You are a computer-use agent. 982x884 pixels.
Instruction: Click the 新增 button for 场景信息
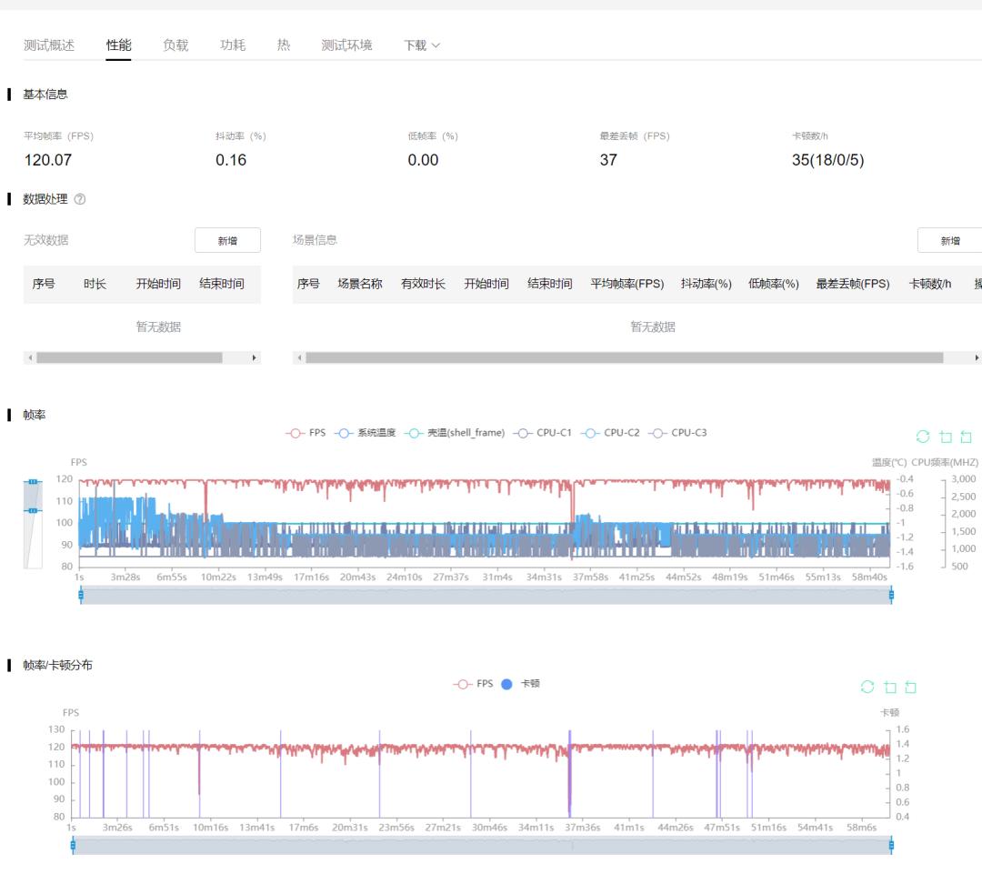click(950, 240)
